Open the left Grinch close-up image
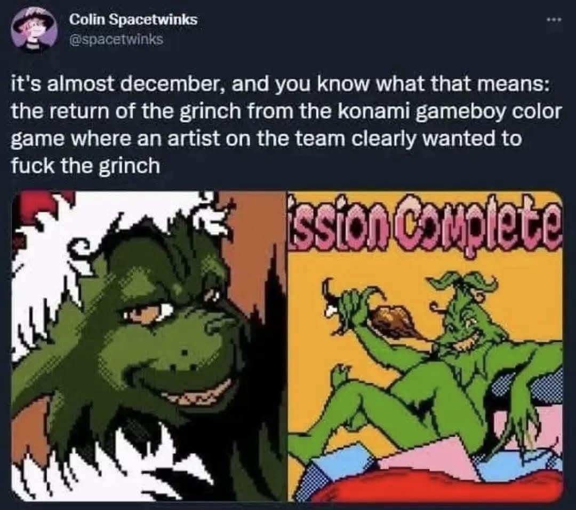This screenshot has width=576, height=510. click(x=149, y=347)
